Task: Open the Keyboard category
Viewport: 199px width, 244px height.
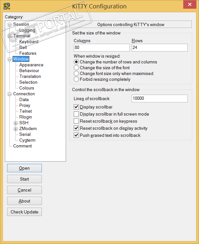Action: 29,42
